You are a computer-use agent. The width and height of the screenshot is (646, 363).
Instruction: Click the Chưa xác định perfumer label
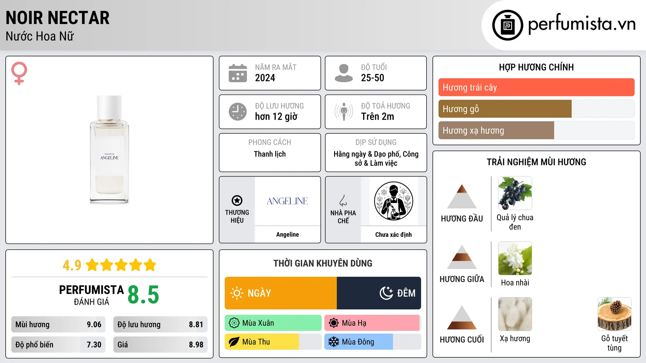tap(393, 234)
